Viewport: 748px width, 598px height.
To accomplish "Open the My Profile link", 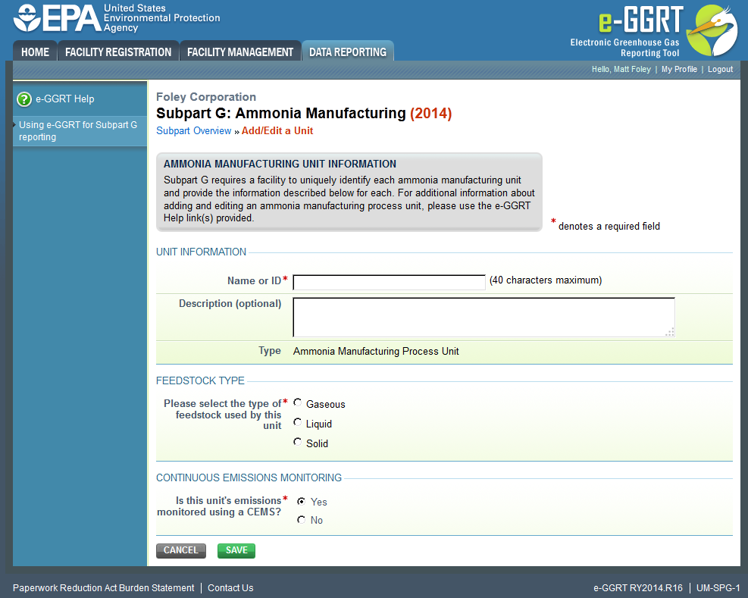I will click(679, 69).
